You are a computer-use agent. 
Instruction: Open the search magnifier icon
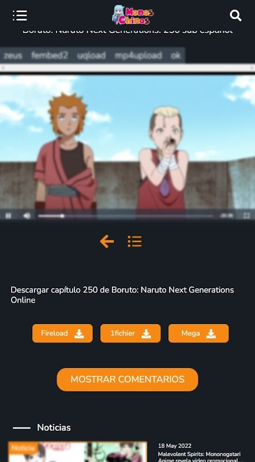[x=235, y=16]
